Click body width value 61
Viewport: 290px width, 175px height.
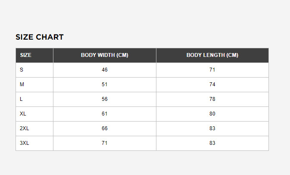coord(105,114)
